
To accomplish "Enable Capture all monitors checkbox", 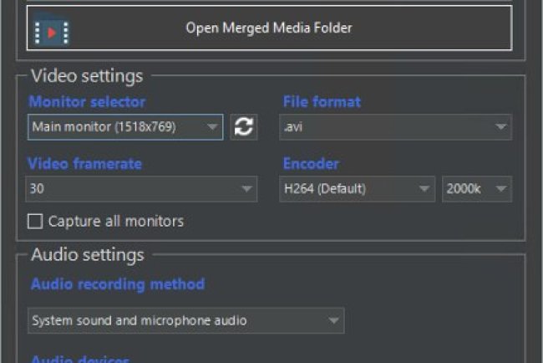I will pyautogui.click(x=35, y=222).
